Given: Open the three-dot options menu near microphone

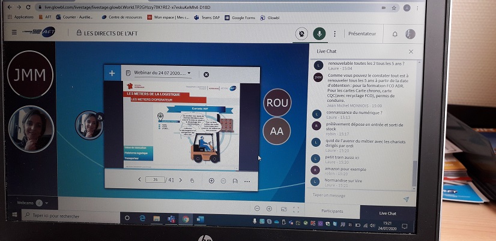Looking at the screenshot, I should pos(334,34).
